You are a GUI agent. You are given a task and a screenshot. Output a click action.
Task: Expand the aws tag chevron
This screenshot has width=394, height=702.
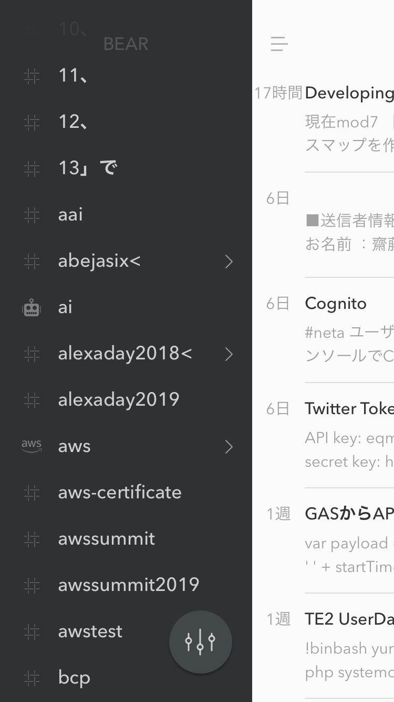(229, 447)
